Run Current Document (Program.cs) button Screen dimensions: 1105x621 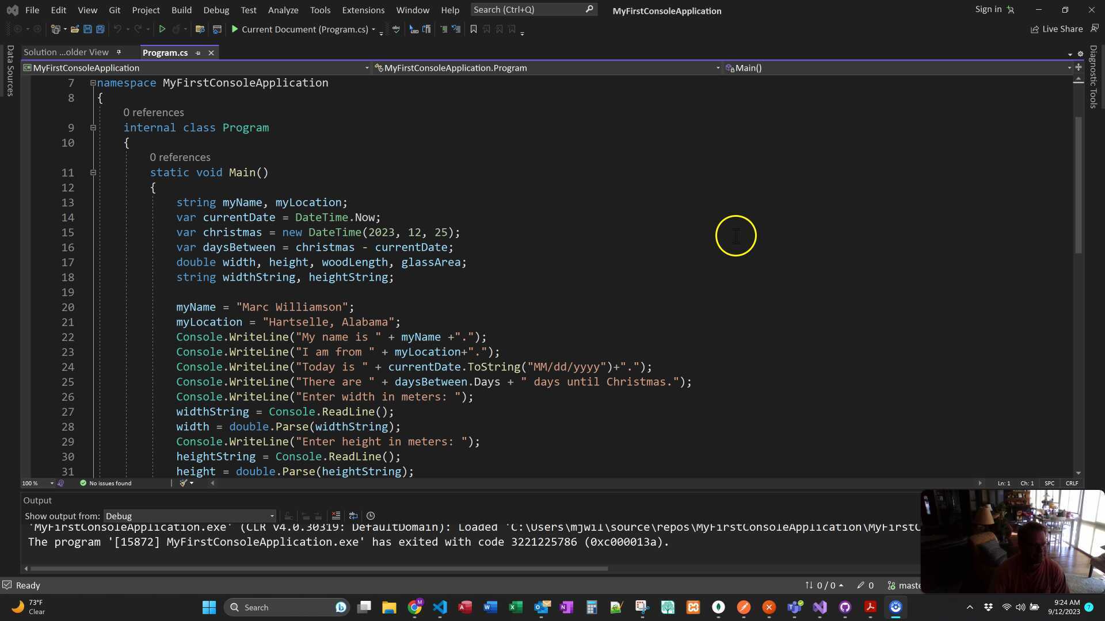(299, 29)
